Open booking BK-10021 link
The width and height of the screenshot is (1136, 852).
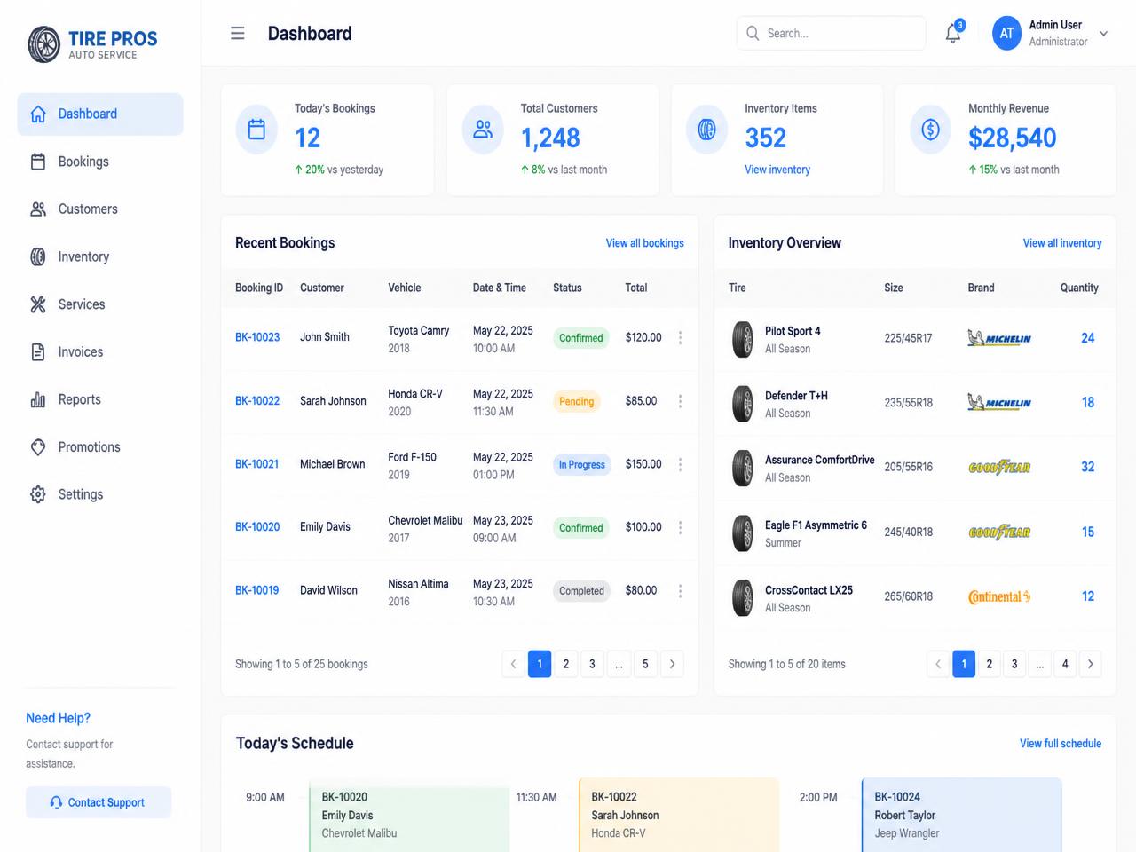point(257,464)
